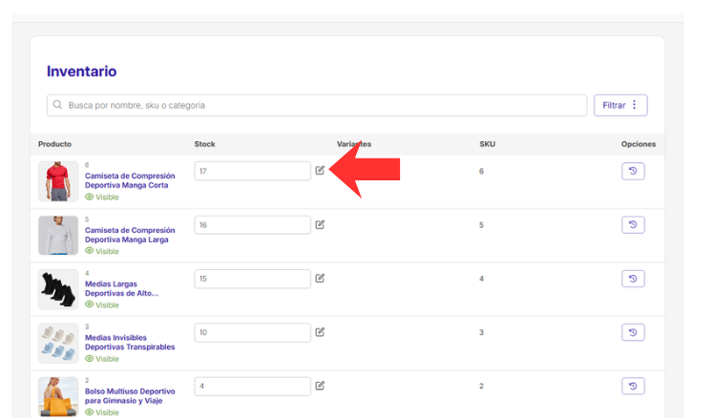Click edit stock icon for Medias Largas
The width and height of the screenshot is (714, 418).
tap(320, 278)
